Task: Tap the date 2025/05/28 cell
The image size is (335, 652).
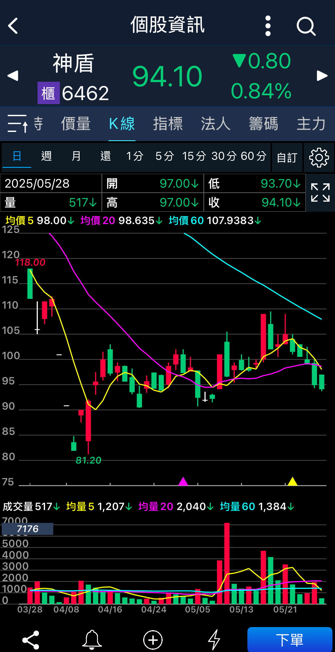Action: point(51,184)
